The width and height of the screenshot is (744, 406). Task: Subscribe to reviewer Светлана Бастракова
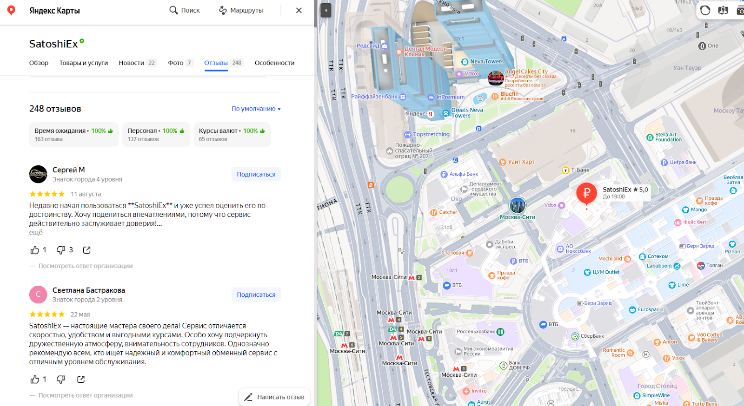point(256,295)
